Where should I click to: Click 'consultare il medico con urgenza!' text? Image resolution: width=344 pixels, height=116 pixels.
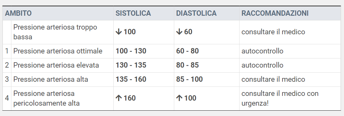tap(280, 98)
